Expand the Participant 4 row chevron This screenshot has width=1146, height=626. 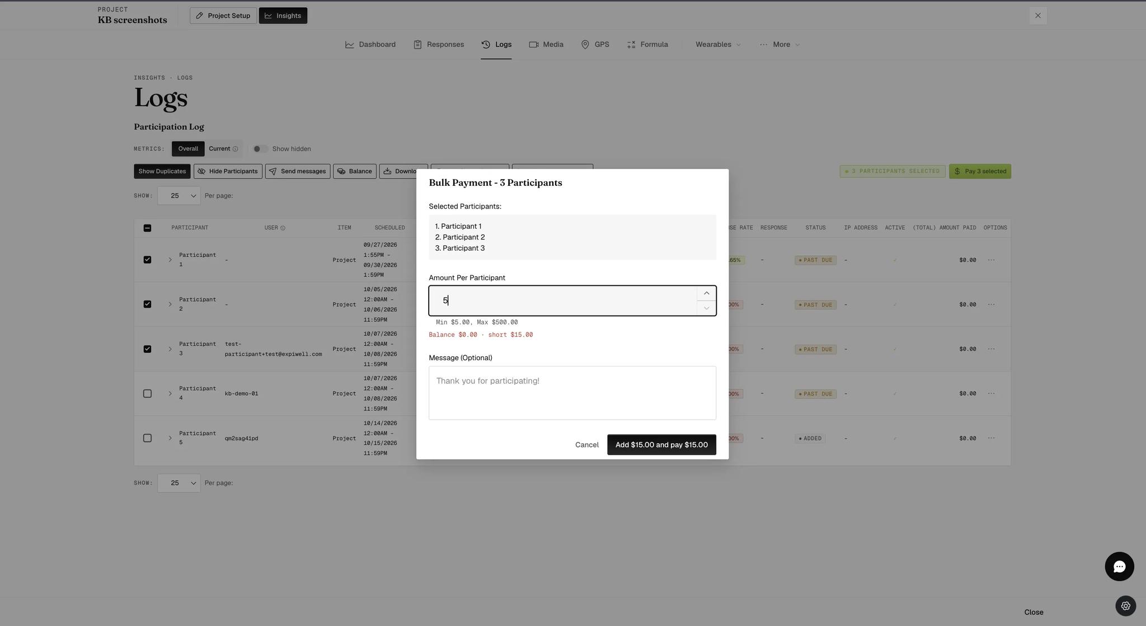click(170, 393)
